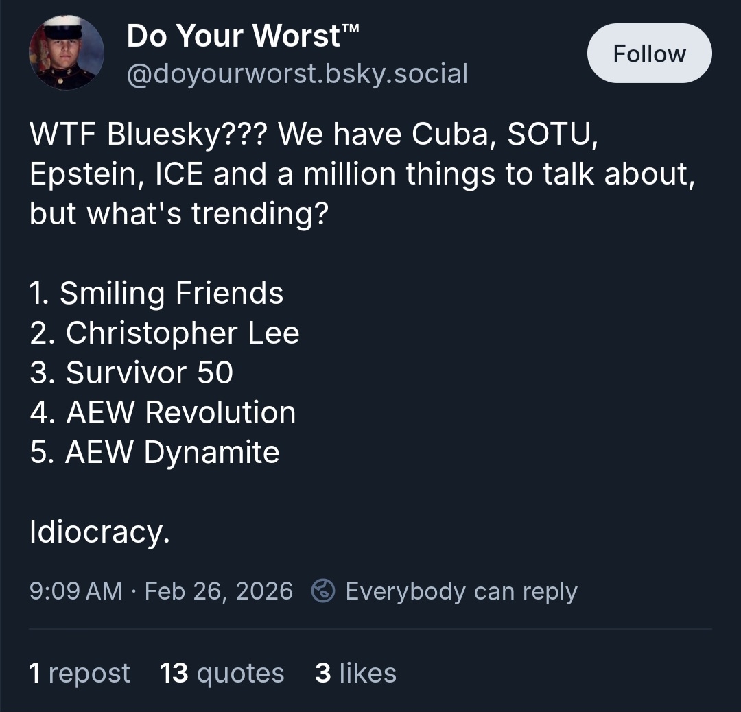Open the 13 quotes list

point(222,673)
